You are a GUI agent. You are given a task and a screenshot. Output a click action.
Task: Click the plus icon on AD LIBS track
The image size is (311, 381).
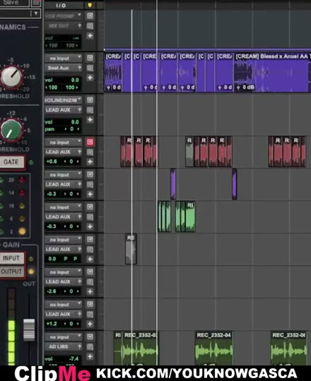(x=90, y=357)
